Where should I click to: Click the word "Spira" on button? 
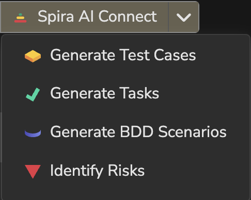tap(56, 17)
